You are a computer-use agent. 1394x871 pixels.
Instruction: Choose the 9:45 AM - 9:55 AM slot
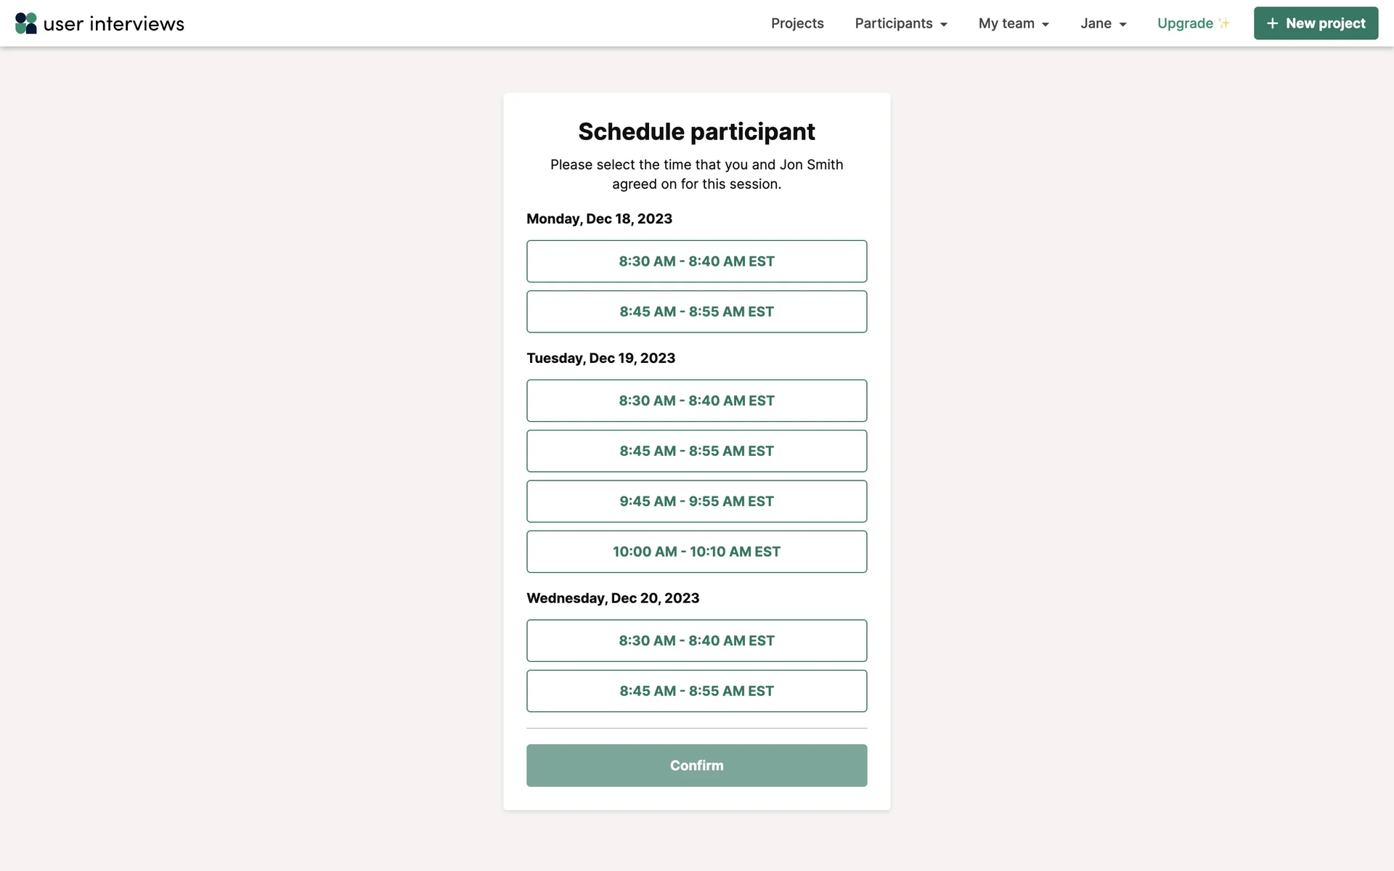coord(696,502)
